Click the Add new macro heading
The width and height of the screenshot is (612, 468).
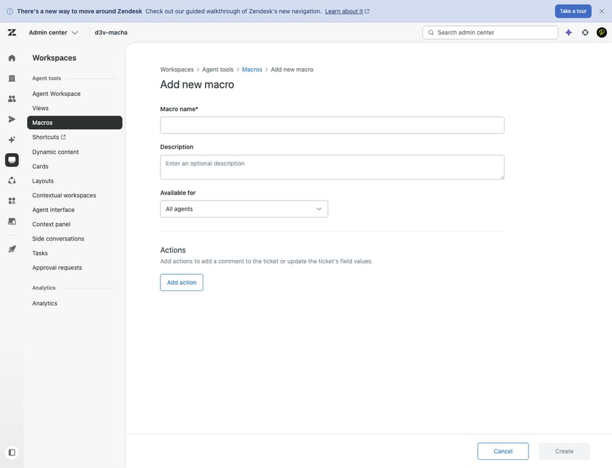[x=197, y=84]
